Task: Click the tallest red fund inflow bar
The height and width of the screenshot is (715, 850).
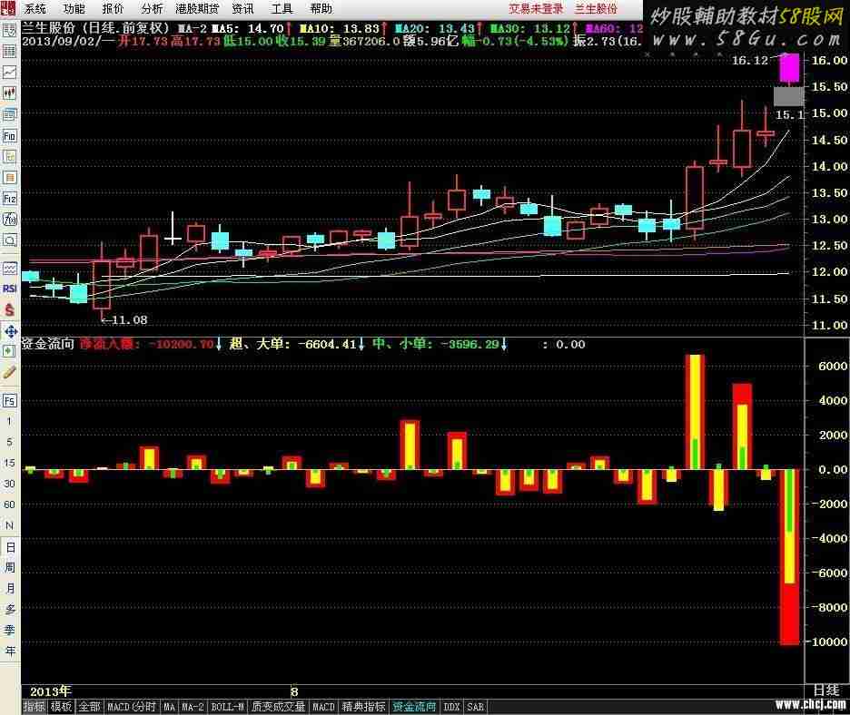Action: point(695,412)
